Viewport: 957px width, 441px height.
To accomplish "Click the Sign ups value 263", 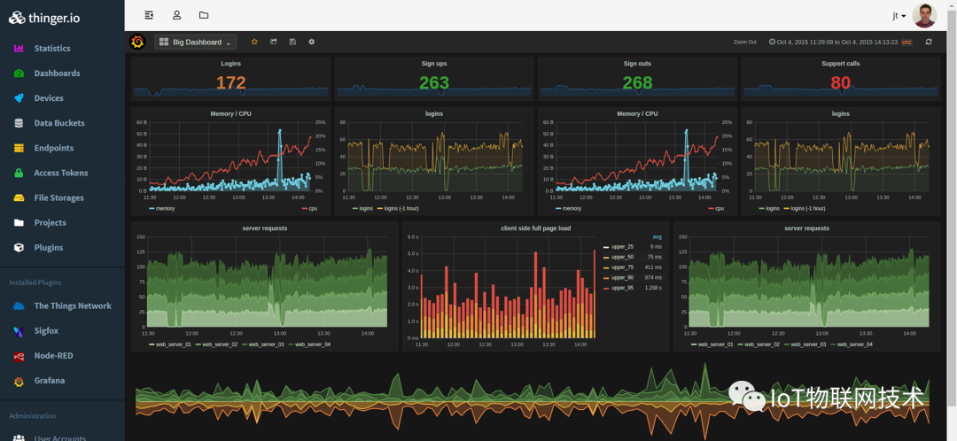I will pos(434,82).
